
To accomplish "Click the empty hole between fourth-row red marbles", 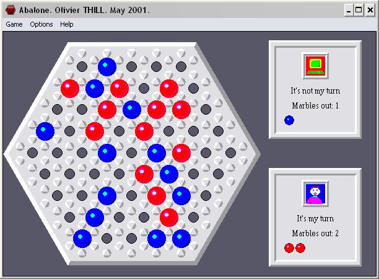I will point(119,131).
